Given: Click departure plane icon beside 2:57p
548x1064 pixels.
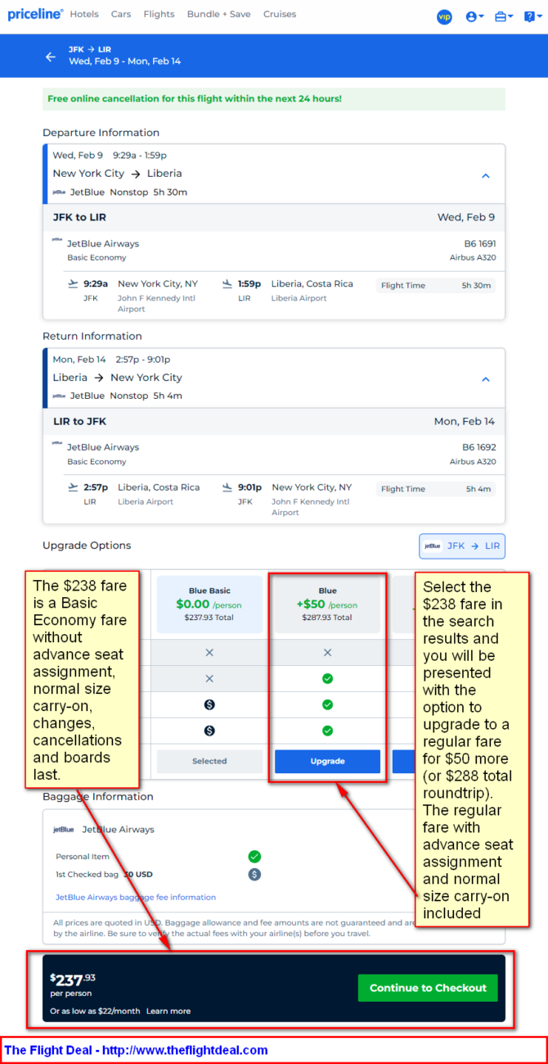Looking at the screenshot, I should coord(73,487).
